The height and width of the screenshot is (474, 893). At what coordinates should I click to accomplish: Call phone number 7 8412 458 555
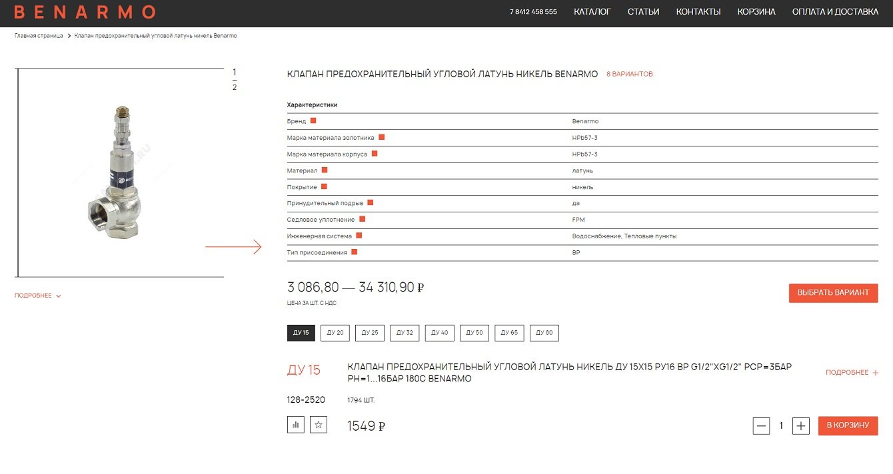point(533,12)
